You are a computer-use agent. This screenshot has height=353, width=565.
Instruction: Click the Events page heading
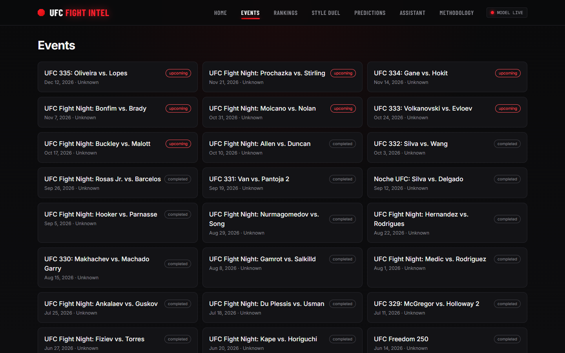[x=56, y=45]
